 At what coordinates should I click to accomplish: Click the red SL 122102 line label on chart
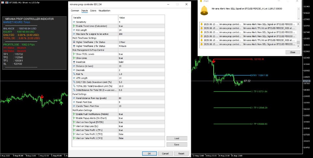point(257,59)
